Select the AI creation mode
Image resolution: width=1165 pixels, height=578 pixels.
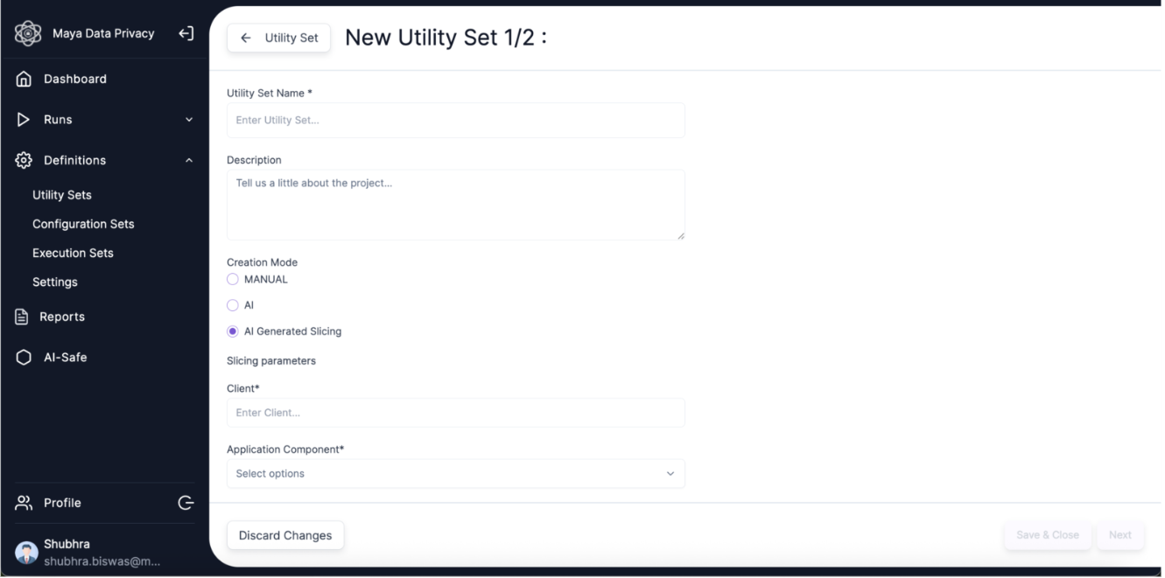pyautogui.click(x=233, y=305)
